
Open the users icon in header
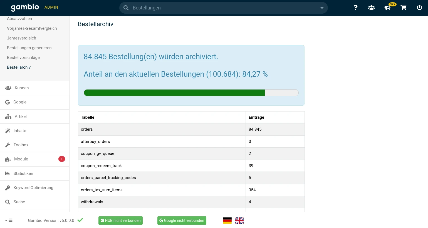pyautogui.click(x=371, y=8)
